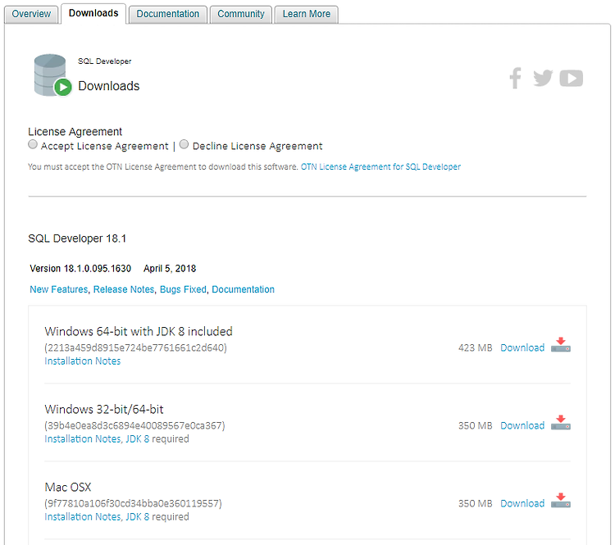Screen dimensions: 615x545
Task: Go to the Community tab
Action: click(x=241, y=14)
